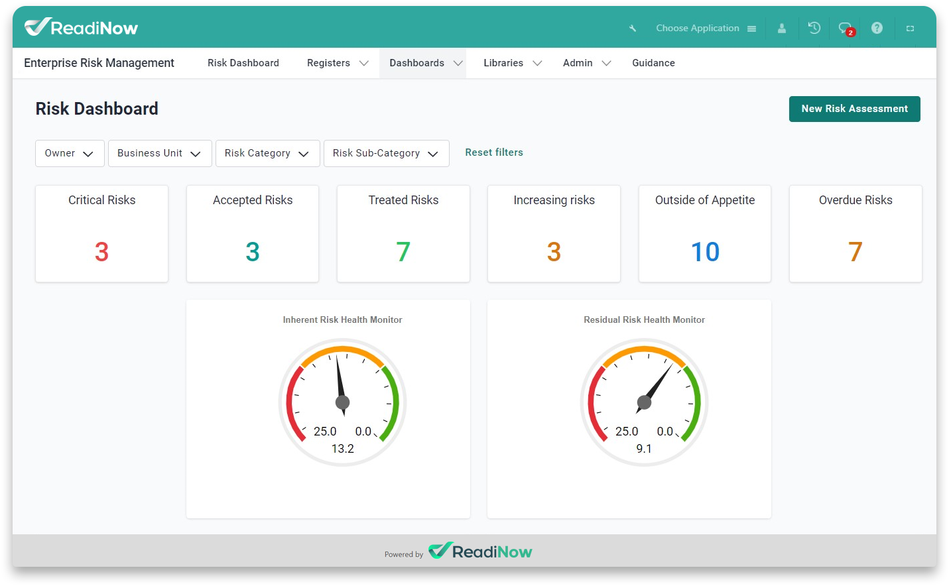Image resolution: width=949 pixels, height=586 pixels.
Task: Open recent history via clock icon
Action: point(814,28)
